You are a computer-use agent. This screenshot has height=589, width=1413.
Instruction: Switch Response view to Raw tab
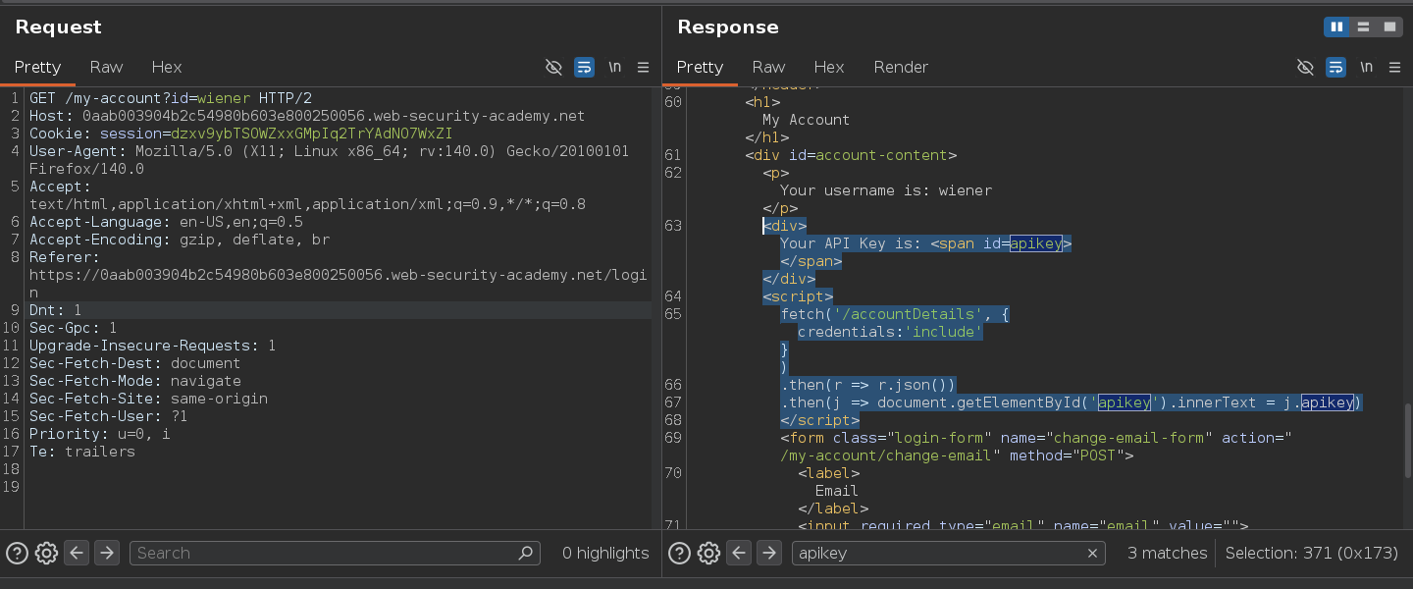[768, 67]
